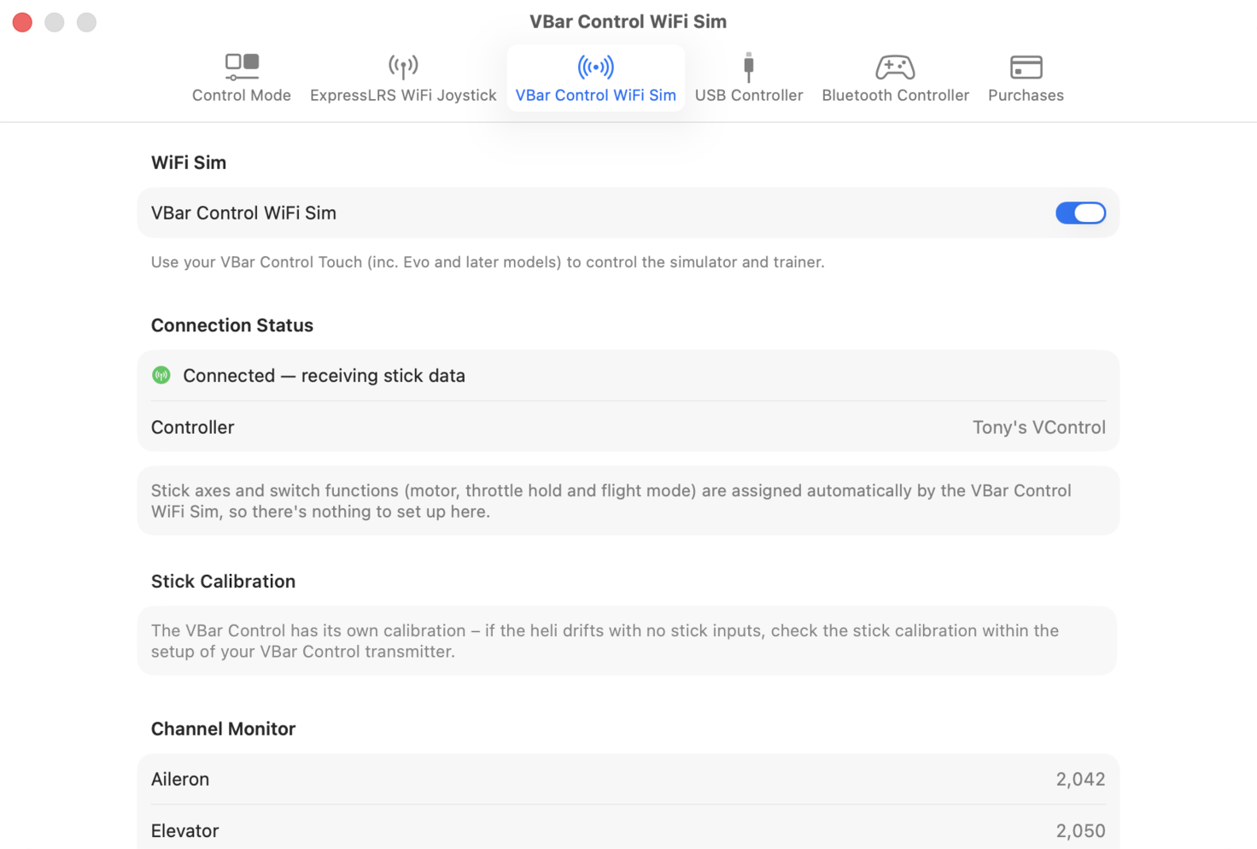Click the 'Stick axes and switch functions' note

[x=611, y=501]
